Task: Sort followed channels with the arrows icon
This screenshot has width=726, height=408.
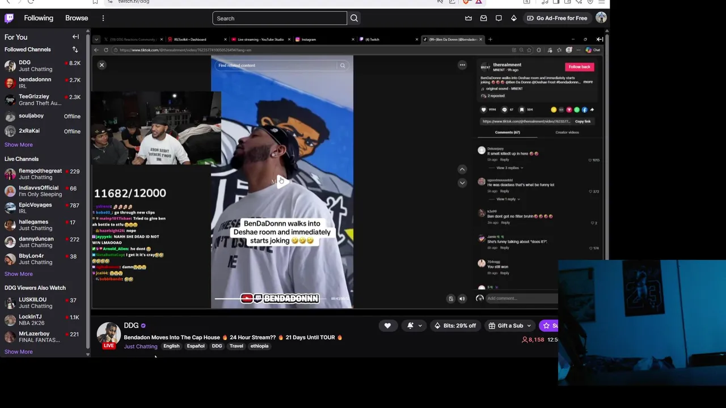Action: tap(75, 50)
